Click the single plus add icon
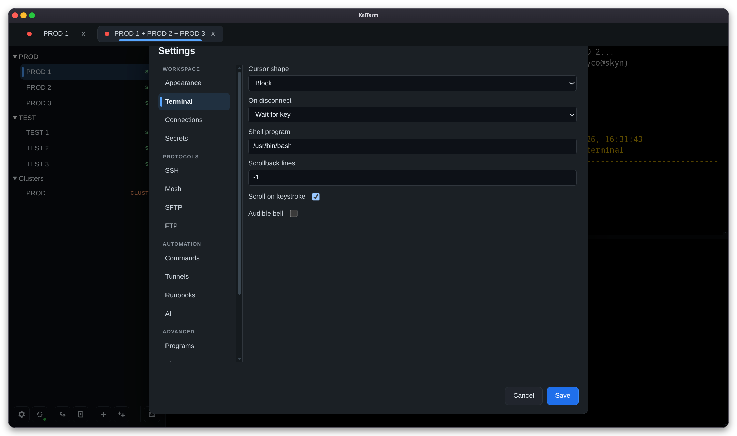Image resolution: width=737 pixels, height=436 pixels. pos(103,414)
